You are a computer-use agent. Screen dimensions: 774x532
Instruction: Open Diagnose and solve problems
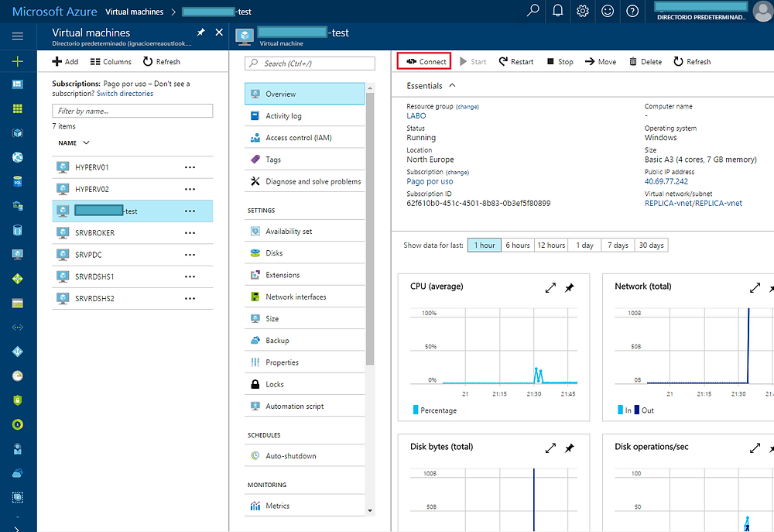tap(304, 181)
